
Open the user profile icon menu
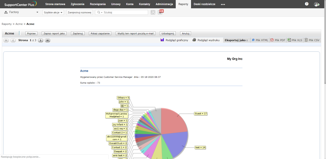(316, 4)
